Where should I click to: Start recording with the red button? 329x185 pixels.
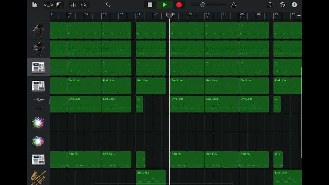tap(179, 5)
